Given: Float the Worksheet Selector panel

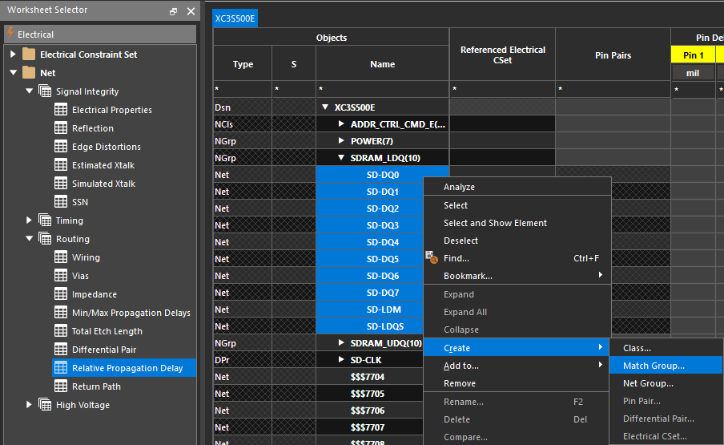Looking at the screenshot, I should pos(174,11).
